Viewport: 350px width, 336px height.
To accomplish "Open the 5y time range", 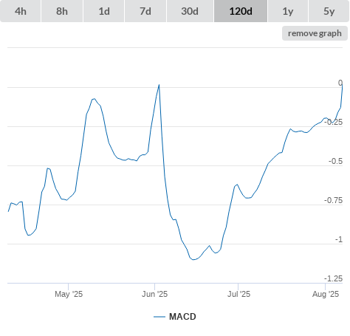I will pyautogui.click(x=329, y=11).
